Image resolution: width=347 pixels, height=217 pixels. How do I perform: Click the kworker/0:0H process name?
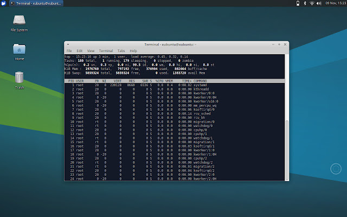(x=205, y=98)
